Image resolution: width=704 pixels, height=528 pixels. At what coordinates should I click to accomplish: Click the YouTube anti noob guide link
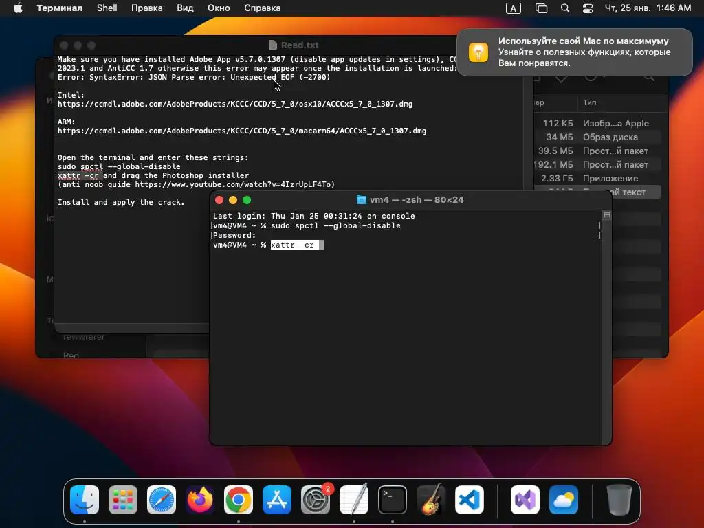[x=234, y=184]
